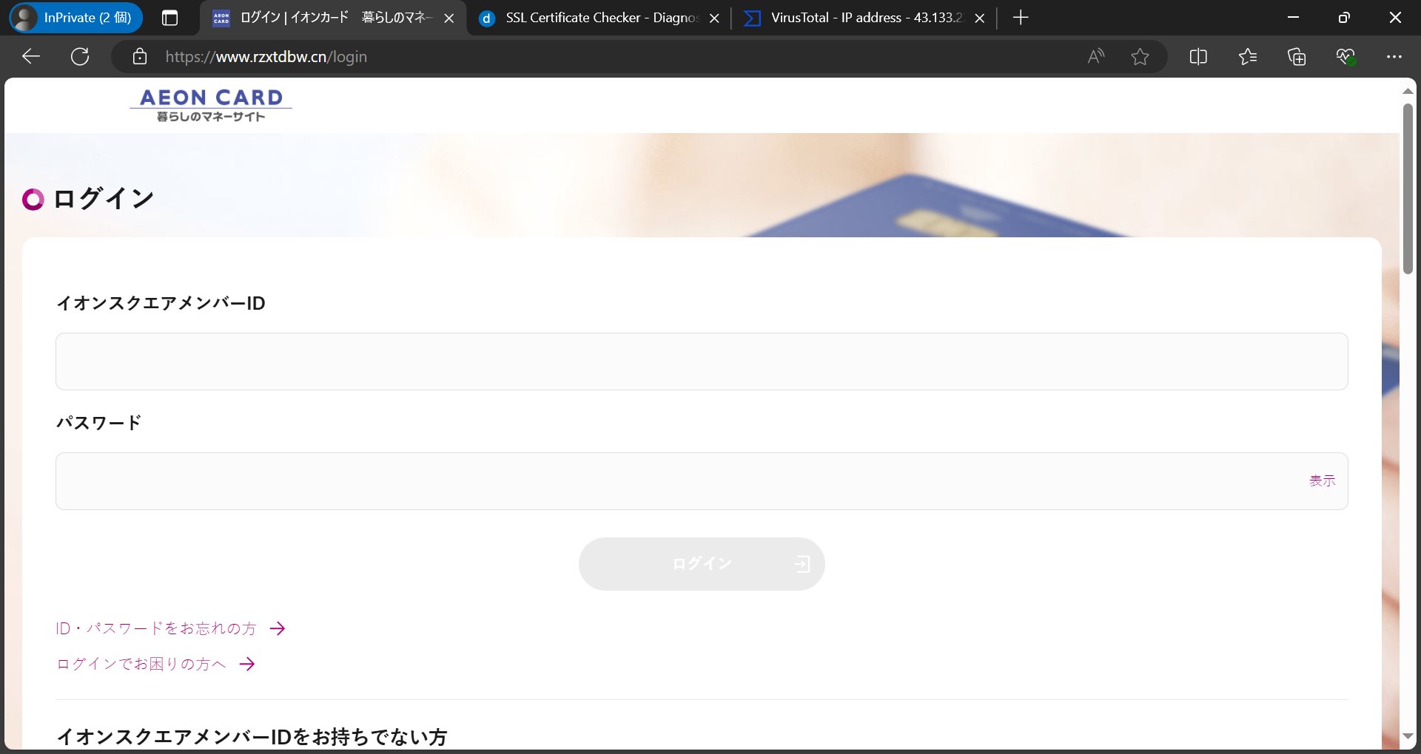Image resolution: width=1421 pixels, height=754 pixels.
Task: Click the browser back arrow
Action: (x=31, y=56)
